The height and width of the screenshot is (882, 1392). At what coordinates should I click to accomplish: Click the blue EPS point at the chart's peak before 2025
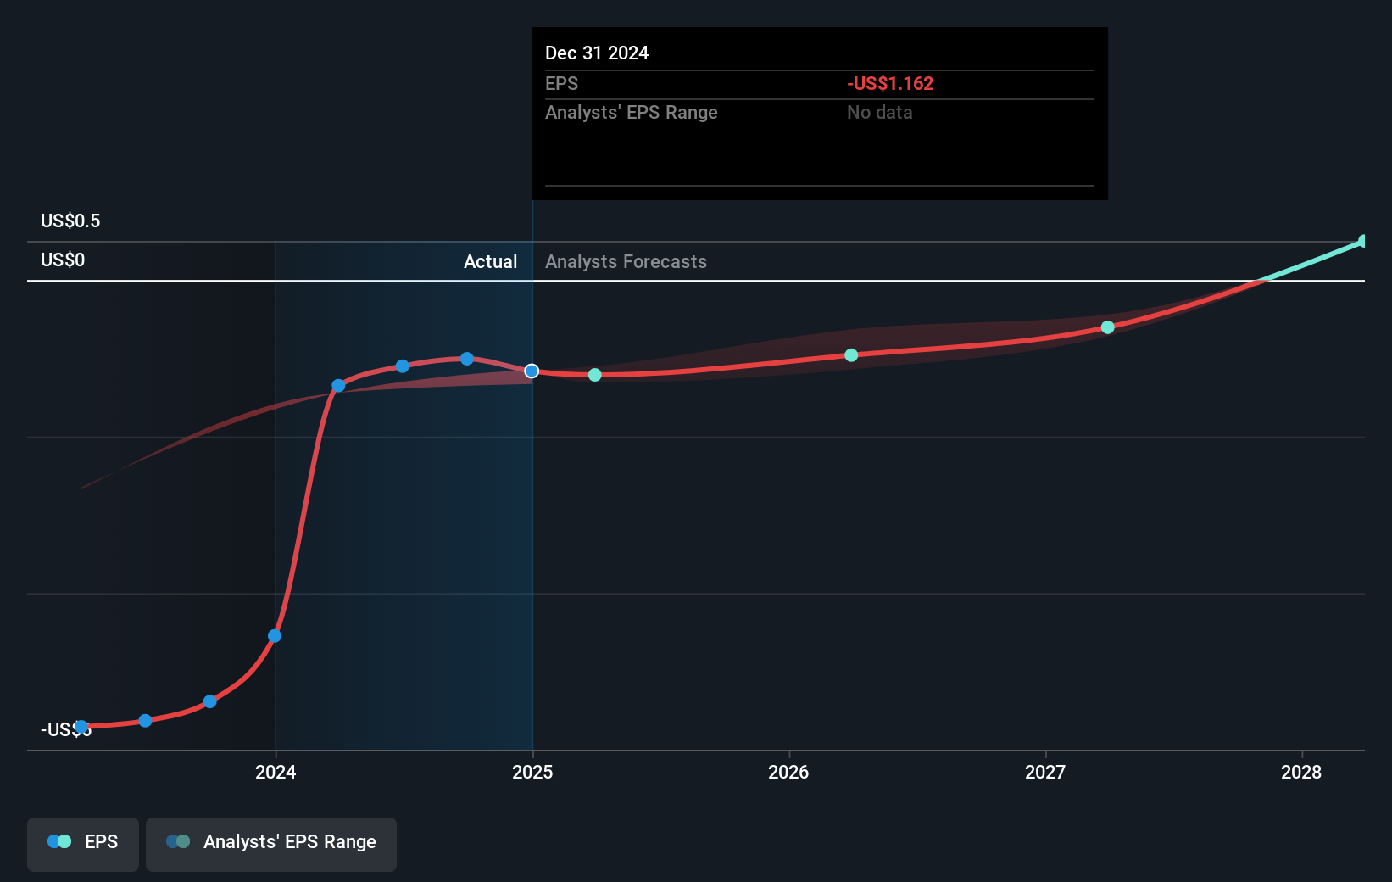point(467,359)
